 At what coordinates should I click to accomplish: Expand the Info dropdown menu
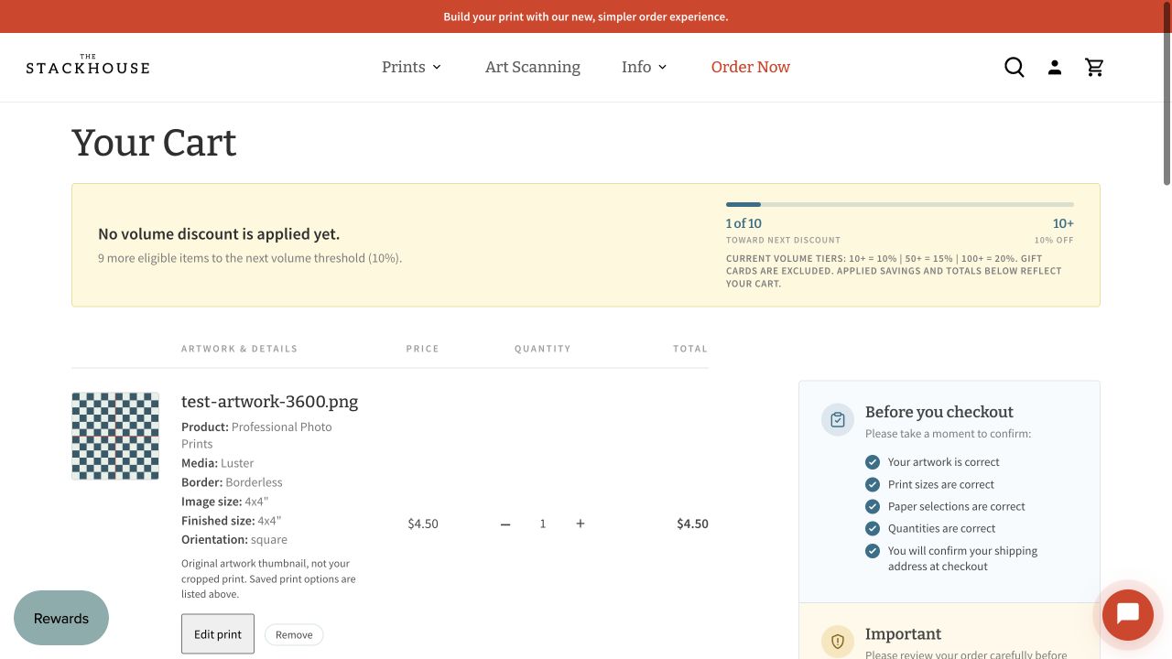coord(645,67)
